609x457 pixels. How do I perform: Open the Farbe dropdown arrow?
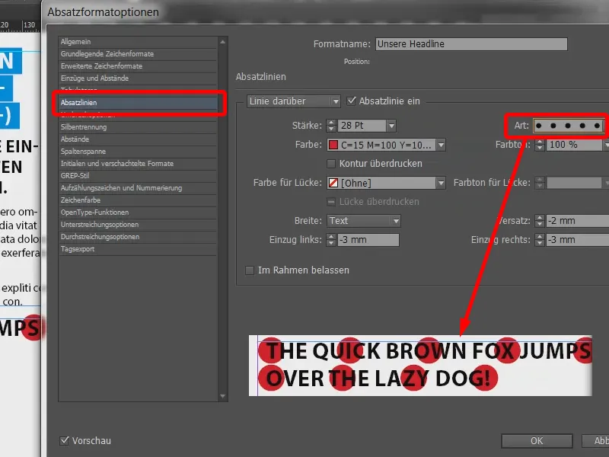click(x=441, y=145)
